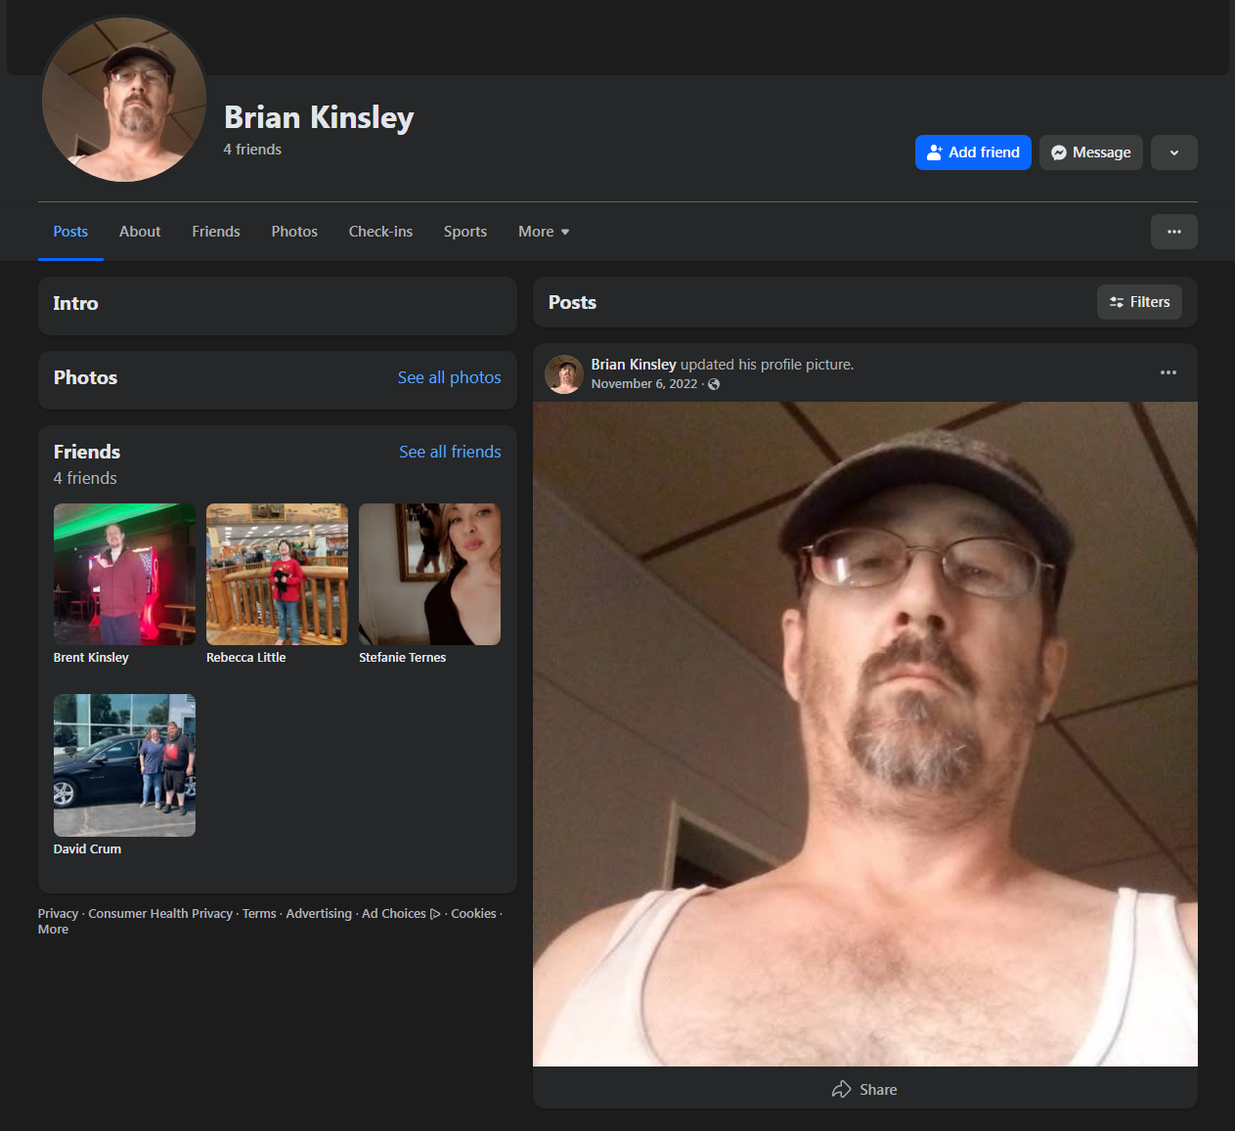
Task: Open the profile three-dots options menu
Action: 1173,232
